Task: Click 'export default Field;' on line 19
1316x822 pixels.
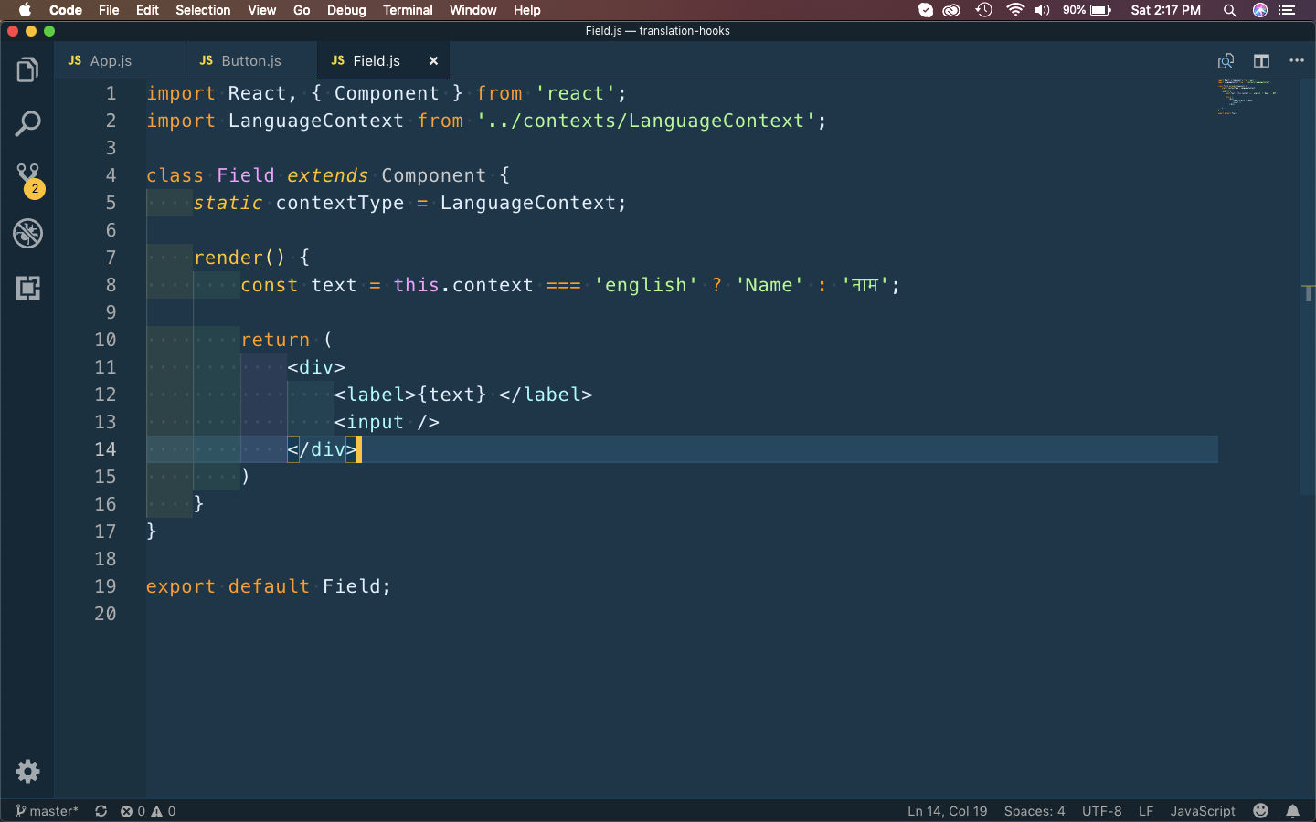Action: pyautogui.click(x=269, y=586)
